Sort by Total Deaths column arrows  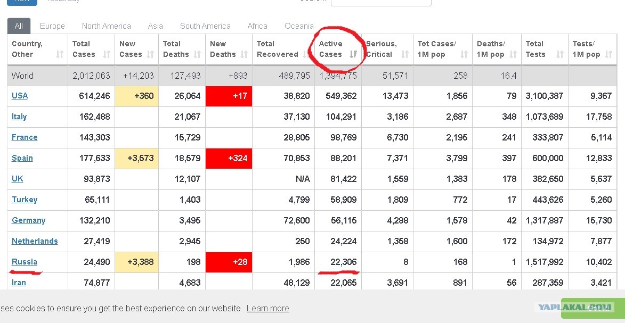pyautogui.click(x=197, y=55)
